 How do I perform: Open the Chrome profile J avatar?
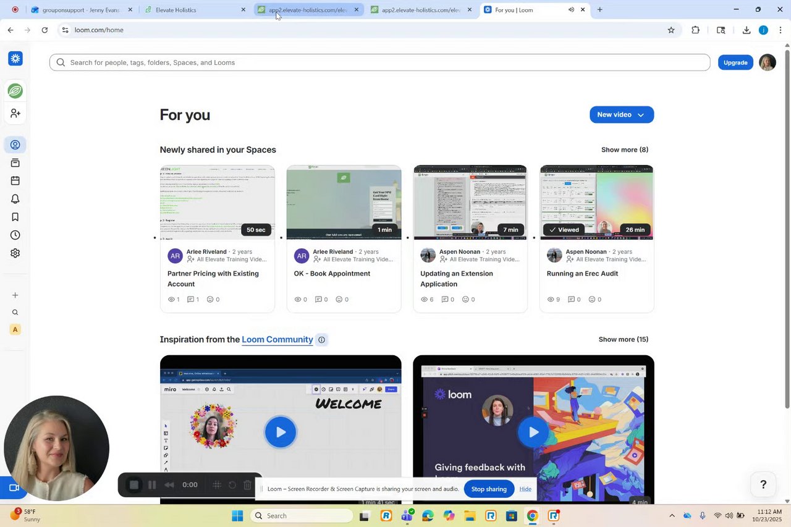click(x=764, y=30)
